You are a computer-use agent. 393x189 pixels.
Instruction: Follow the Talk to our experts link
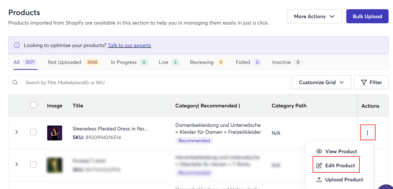(x=129, y=45)
